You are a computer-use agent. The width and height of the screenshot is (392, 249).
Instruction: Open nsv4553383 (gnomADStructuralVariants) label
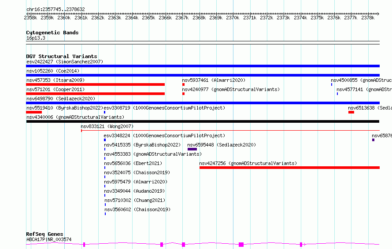tap(153, 154)
